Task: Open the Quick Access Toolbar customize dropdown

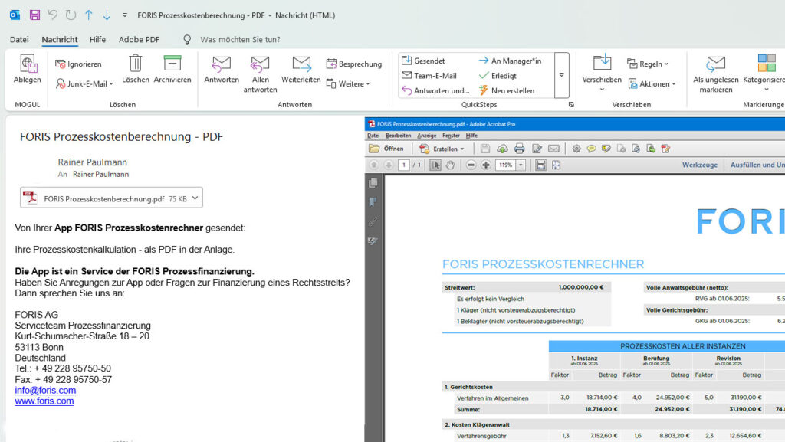Action: point(125,15)
